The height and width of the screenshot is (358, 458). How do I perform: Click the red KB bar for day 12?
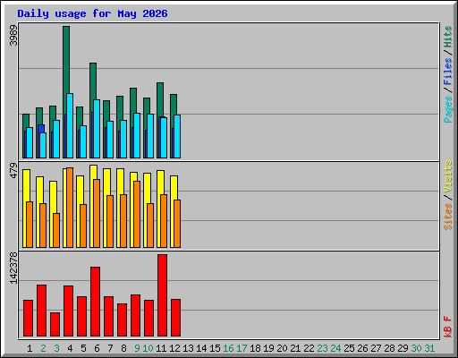(175, 318)
